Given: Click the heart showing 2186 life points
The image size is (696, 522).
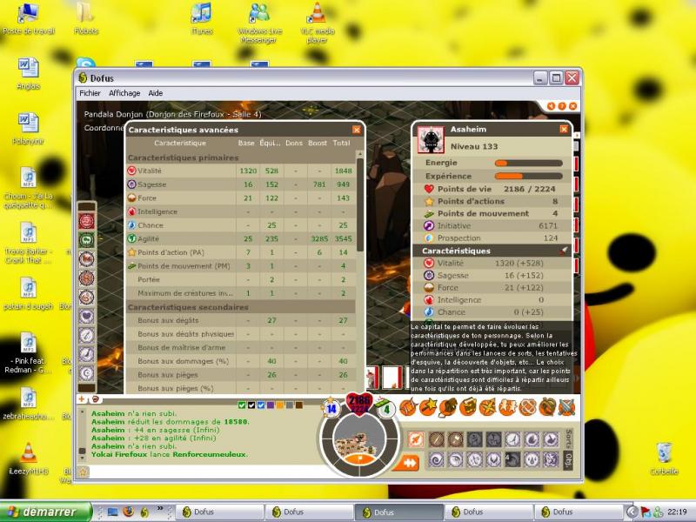Looking at the screenshot, I should [359, 405].
